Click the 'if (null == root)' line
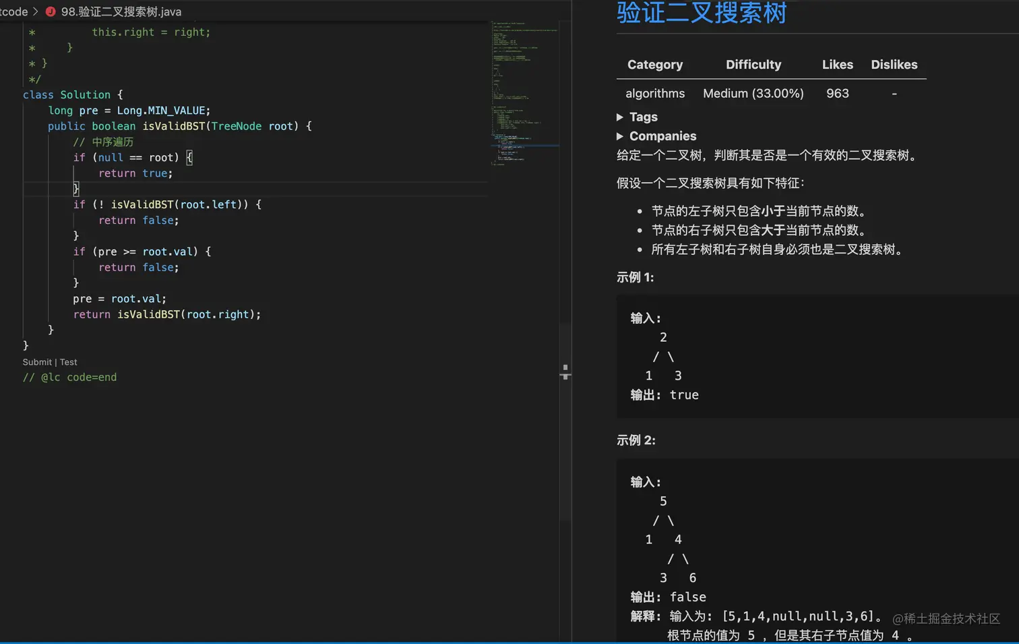 coord(133,158)
